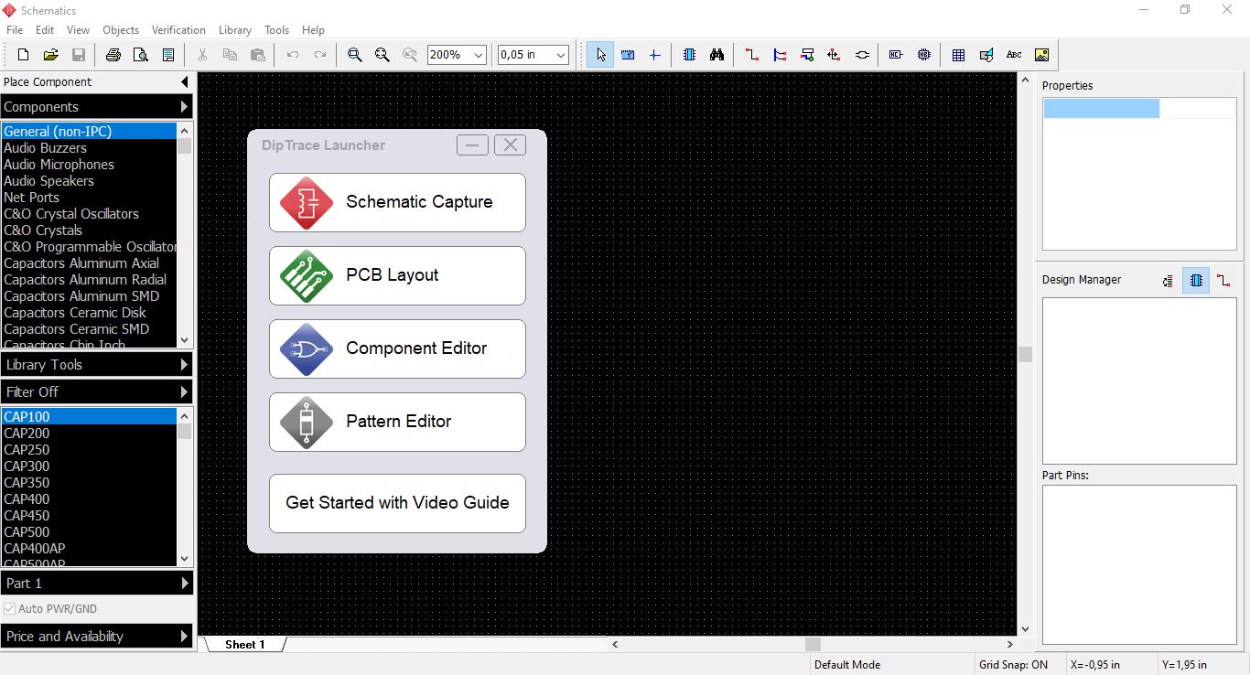Click the Define Origin cross tool
The width and height of the screenshot is (1250, 675).
point(655,55)
